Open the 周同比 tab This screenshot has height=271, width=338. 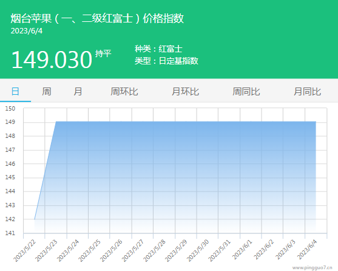(246, 92)
